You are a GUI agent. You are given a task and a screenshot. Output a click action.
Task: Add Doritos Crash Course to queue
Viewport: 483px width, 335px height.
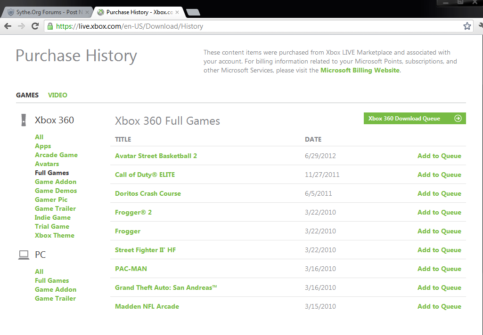pos(439,193)
